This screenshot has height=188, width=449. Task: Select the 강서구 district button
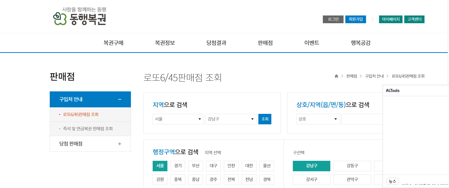click(312, 180)
